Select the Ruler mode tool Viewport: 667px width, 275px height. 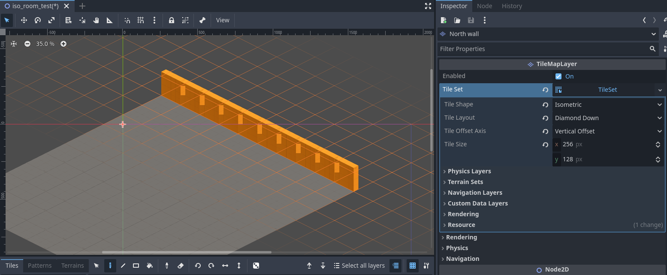click(x=110, y=20)
